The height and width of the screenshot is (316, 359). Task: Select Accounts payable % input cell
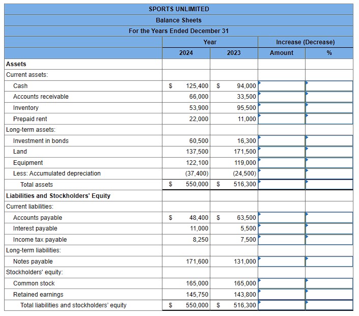pyautogui.click(x=329, y=218)
